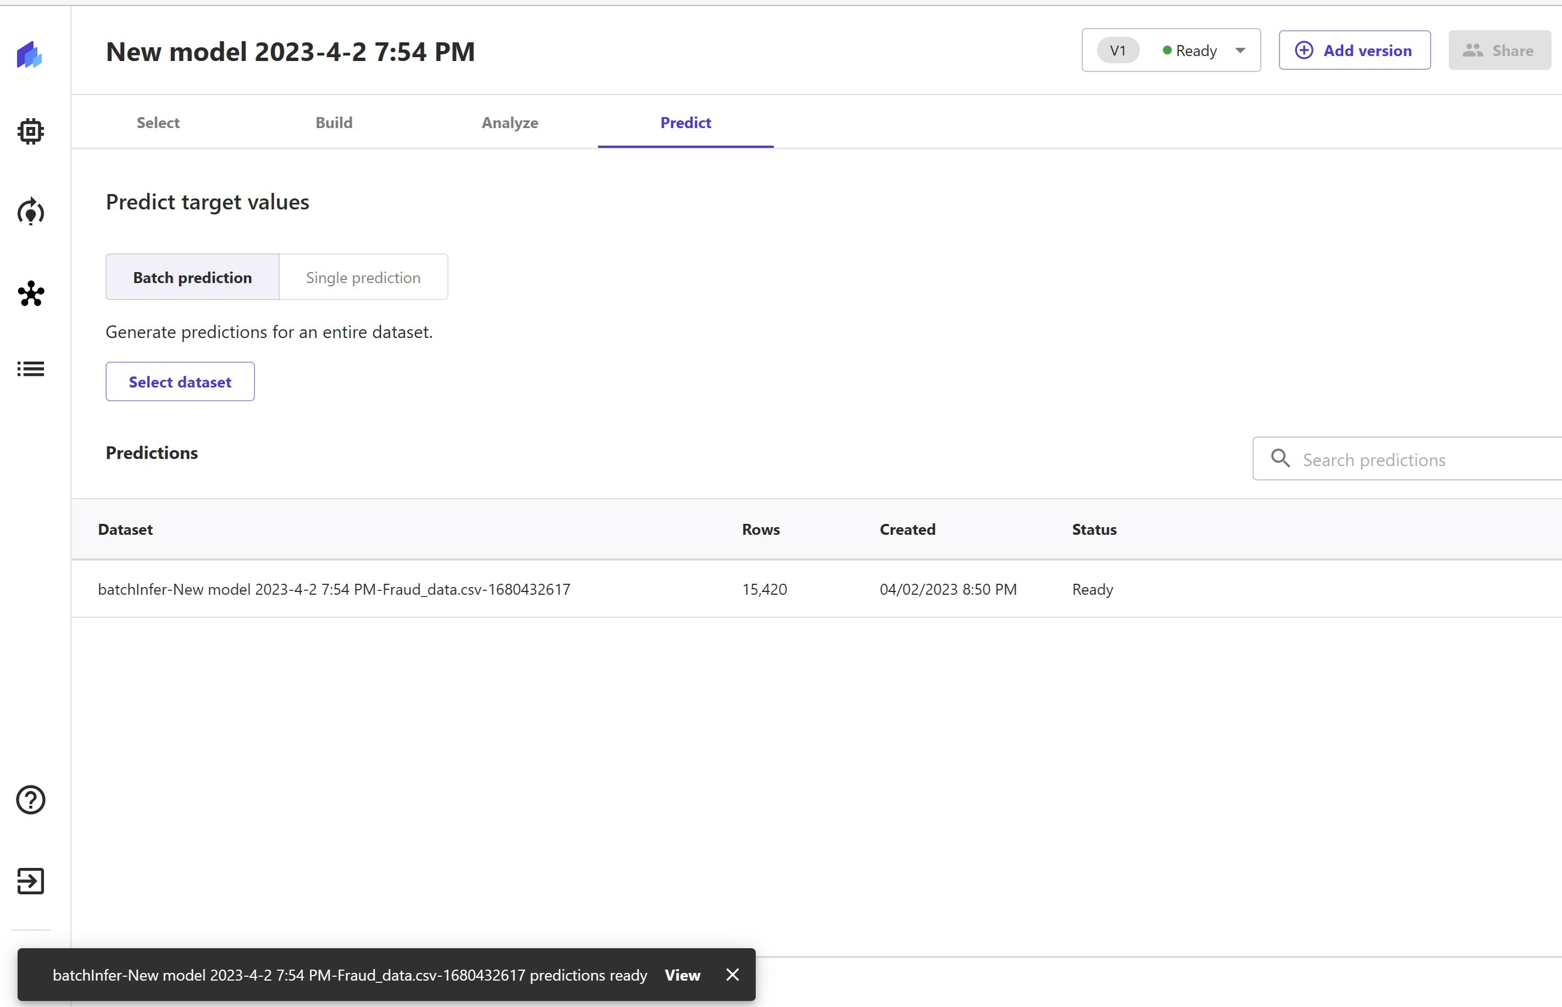Click the log out arrow icon

(x=30, y=881)
